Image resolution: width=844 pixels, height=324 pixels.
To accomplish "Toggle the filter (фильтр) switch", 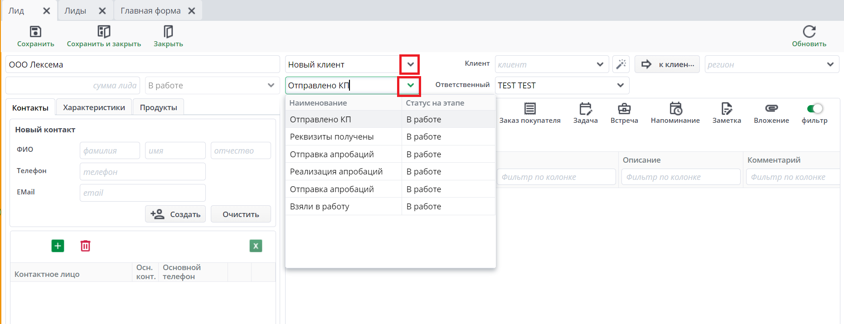I will point(815,109).
